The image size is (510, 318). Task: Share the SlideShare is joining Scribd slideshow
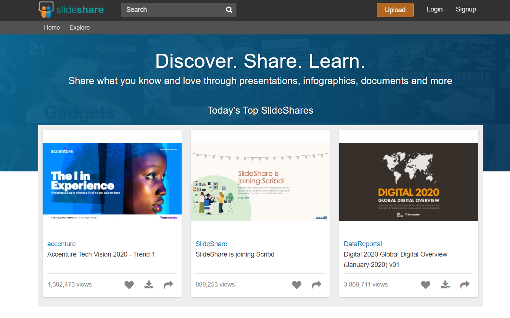(x=317, y=285)
